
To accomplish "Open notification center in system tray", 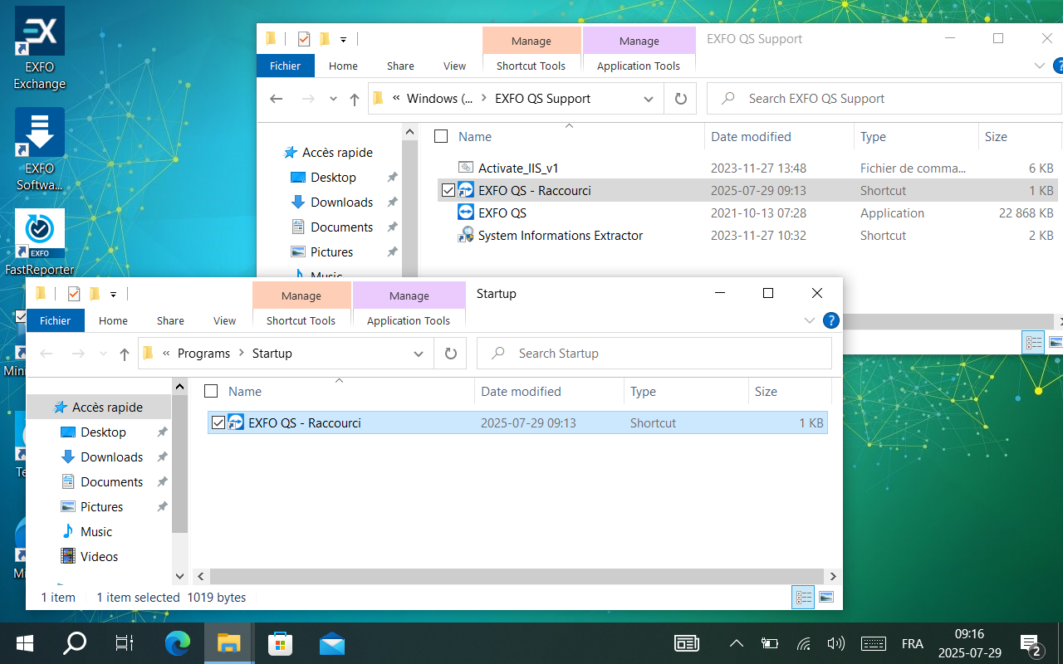I will click(1031, 644).
